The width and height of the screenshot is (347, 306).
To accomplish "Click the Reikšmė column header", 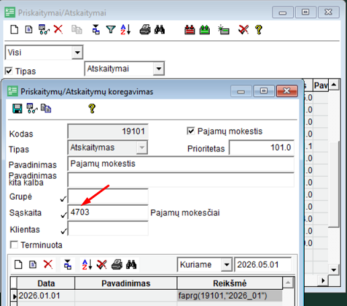I will click(230, 283).
